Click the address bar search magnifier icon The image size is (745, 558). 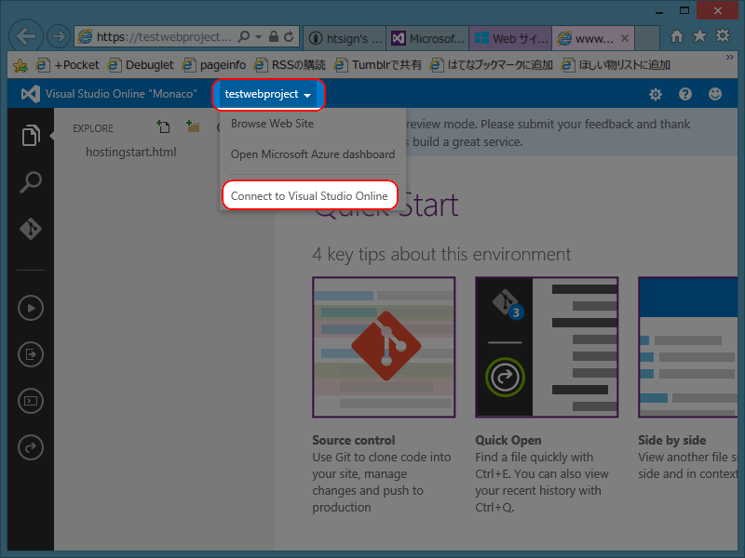coord(244,36)
